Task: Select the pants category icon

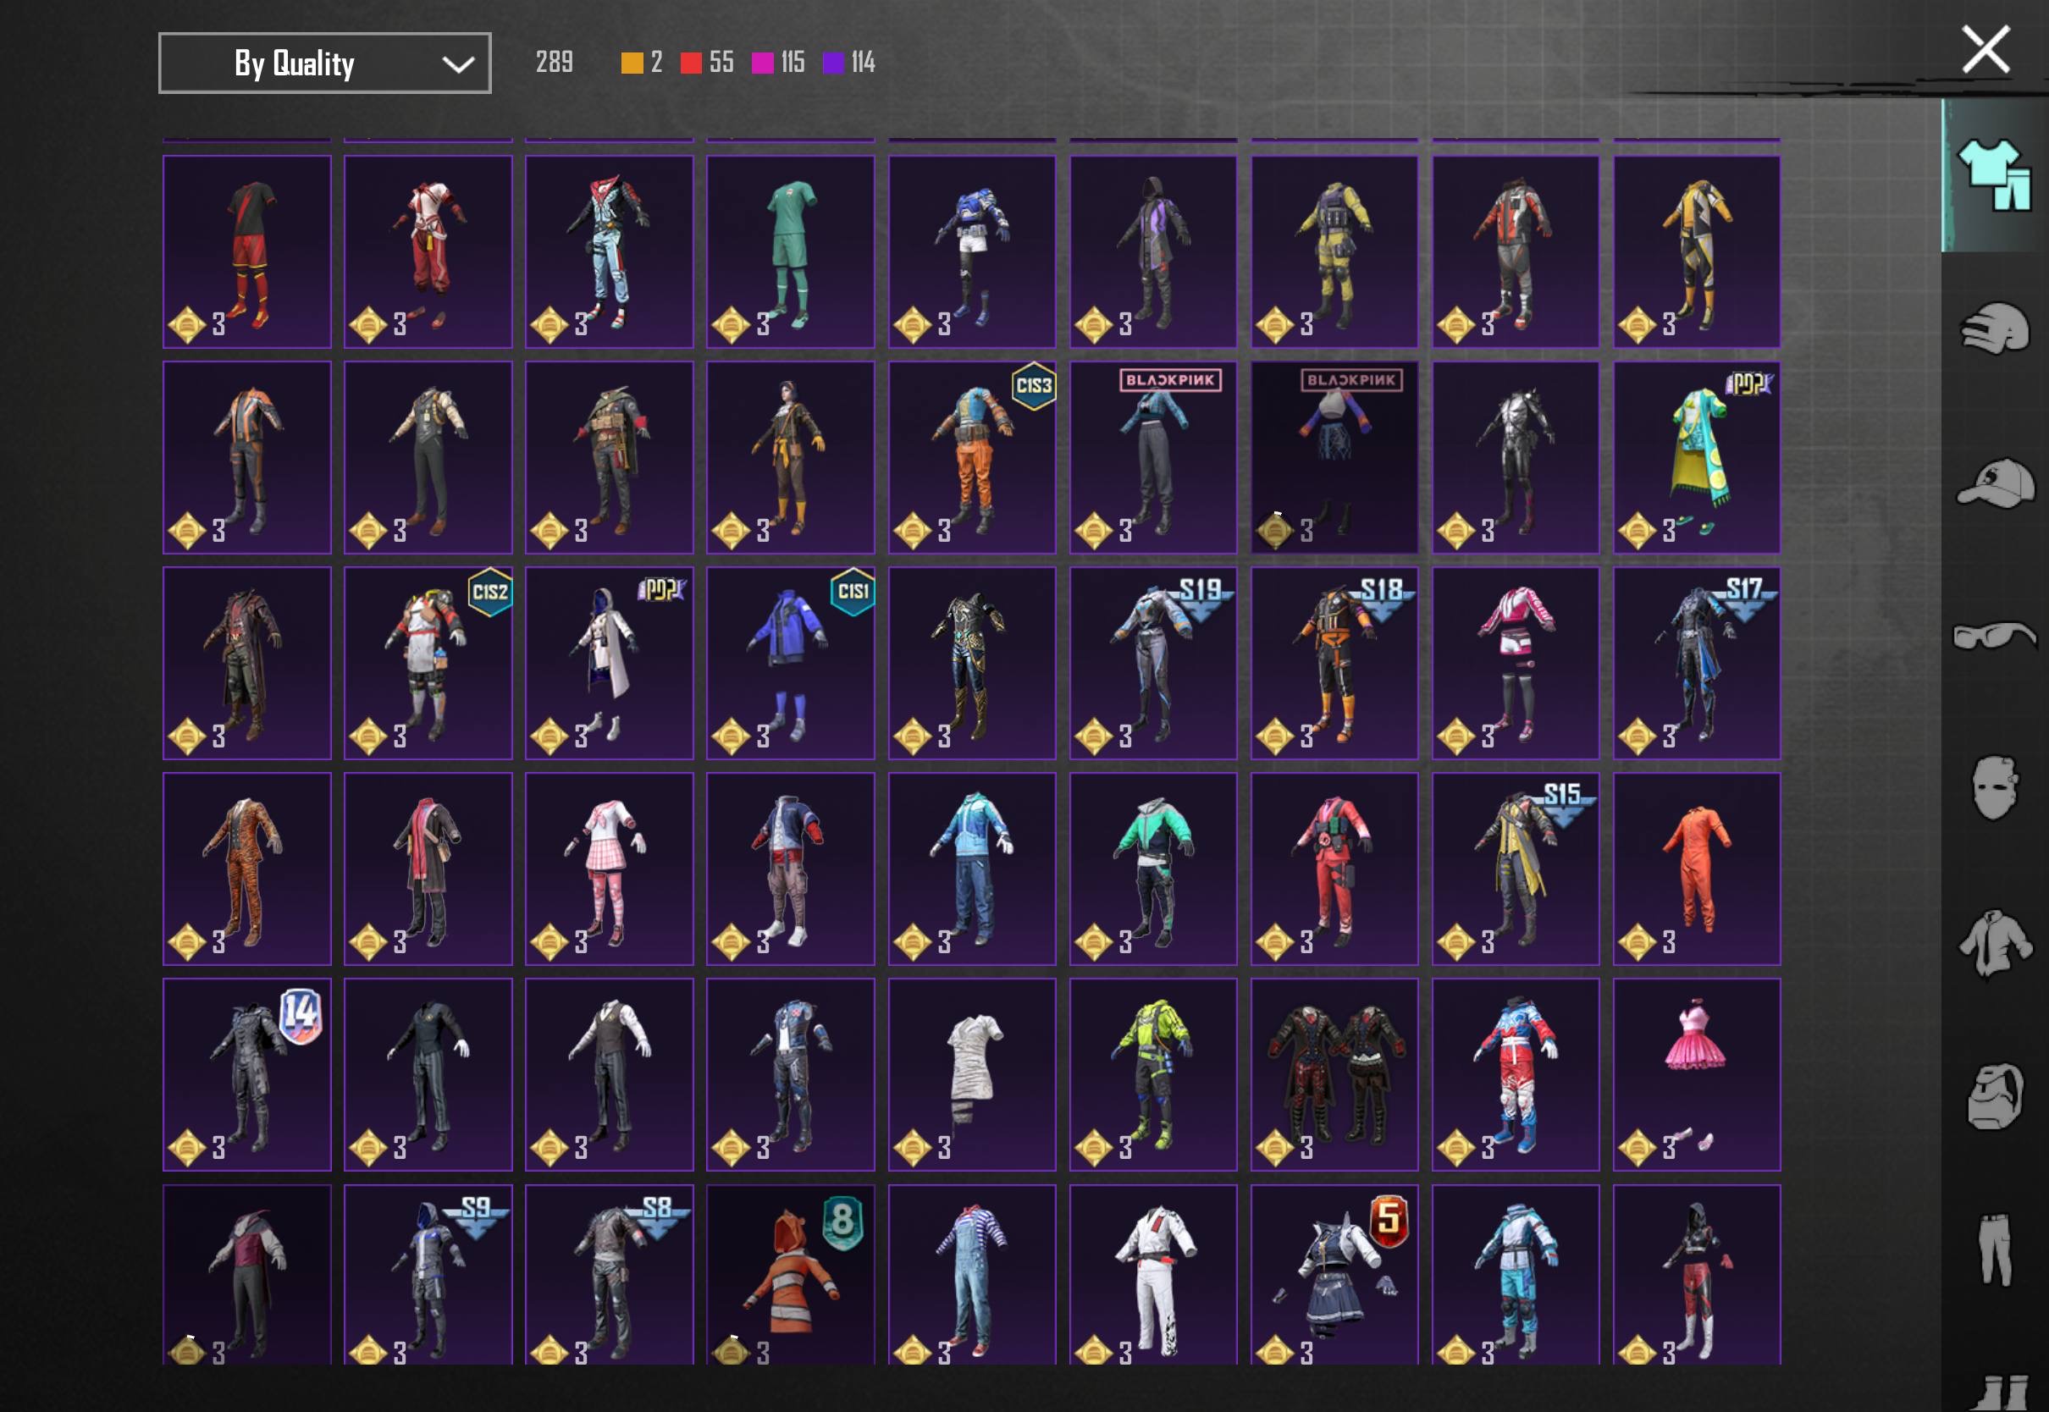Action: click(x=1995, y=1249)
